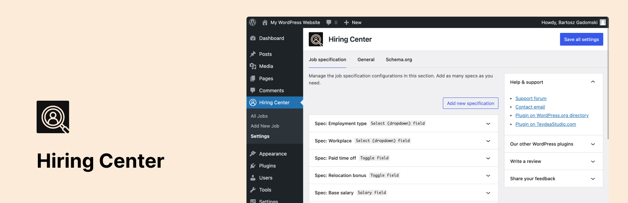Click the Hiring Center logo in the page header
The height and width of the screenshot is (203, 628).
(x=316, y=39)
